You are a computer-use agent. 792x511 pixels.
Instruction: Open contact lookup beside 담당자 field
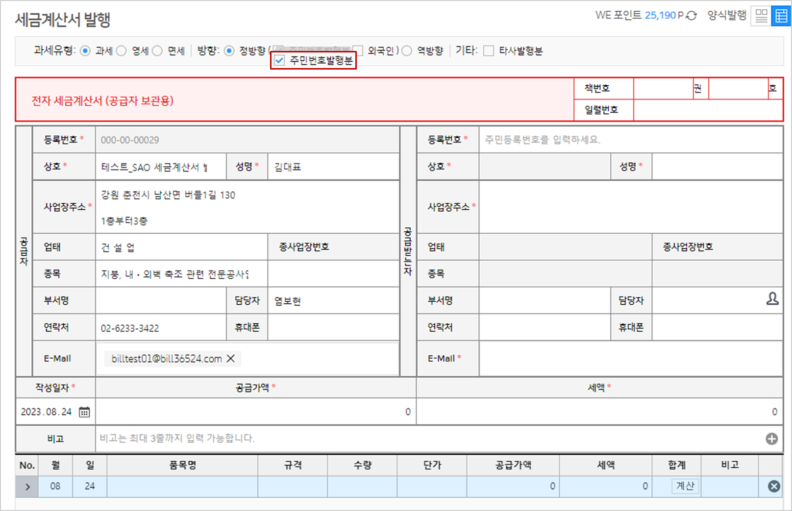772,299
